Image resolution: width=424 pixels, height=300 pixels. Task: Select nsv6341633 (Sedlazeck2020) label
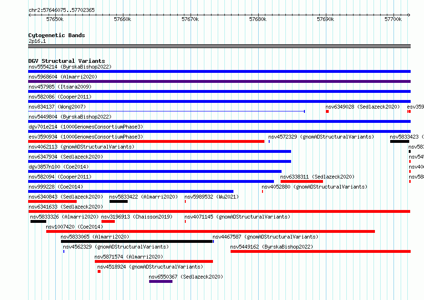click(66, 207)
